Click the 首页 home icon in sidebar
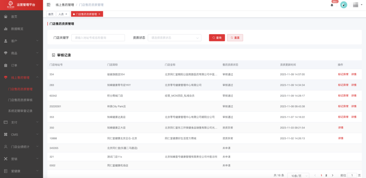Image resolution: width=366 pixels, height=178 pixels. click(x=6, y=17)
